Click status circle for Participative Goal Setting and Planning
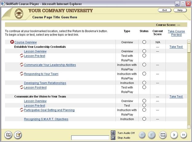The width and height of the screenshot is (192, 142). [x=144, y=110]
